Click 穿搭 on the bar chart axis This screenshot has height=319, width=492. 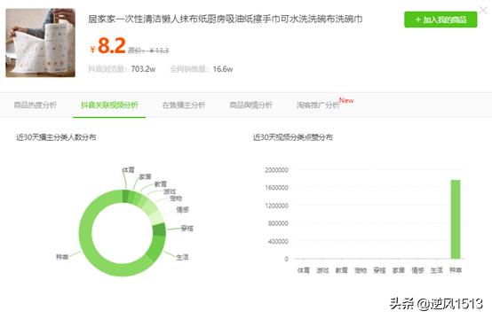click(379, 270)
